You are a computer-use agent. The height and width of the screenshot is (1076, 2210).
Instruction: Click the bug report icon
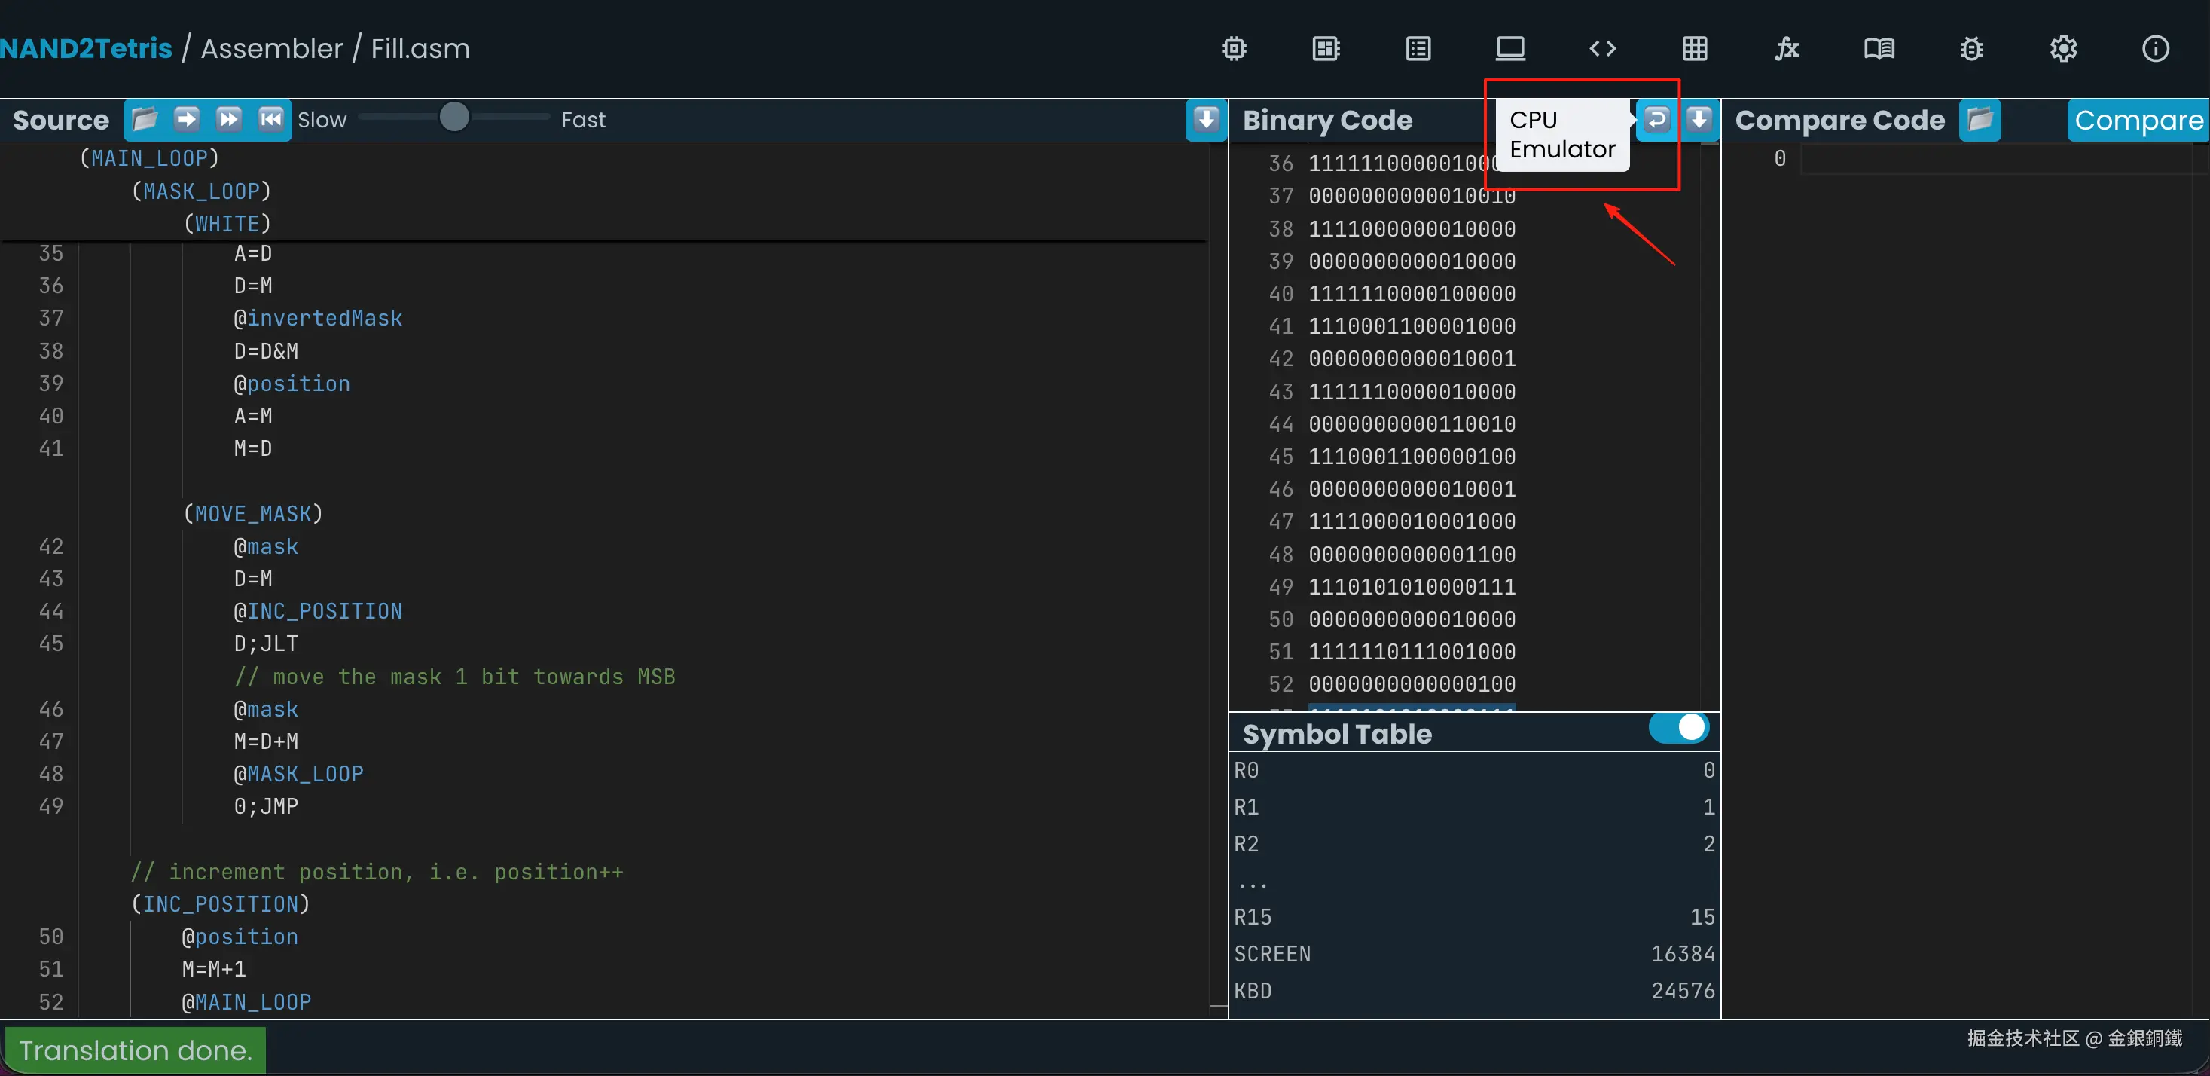[1970, 49]
